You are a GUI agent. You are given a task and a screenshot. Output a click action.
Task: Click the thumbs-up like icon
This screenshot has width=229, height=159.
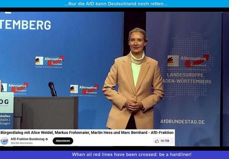tap(157, 141)
